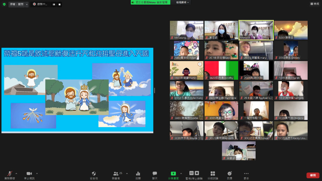The height and width of the screenshot is (181, 322).
Task: Select Mr Leung's video tile
Action: tap(187, 30)
